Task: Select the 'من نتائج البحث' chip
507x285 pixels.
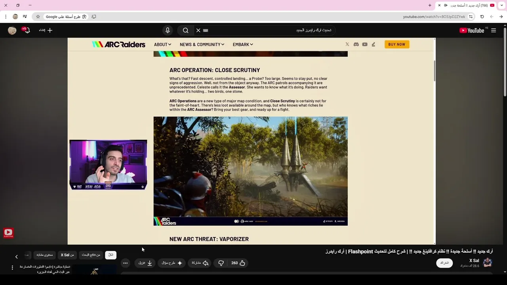Action: click(91, 255)
